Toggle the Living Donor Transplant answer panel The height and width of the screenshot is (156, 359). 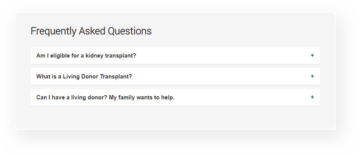click(175, 77)
